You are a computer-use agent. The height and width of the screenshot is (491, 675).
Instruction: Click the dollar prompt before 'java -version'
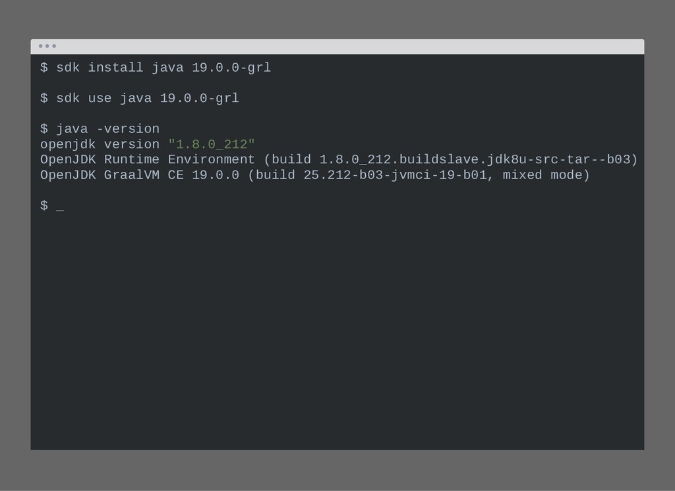44,129
